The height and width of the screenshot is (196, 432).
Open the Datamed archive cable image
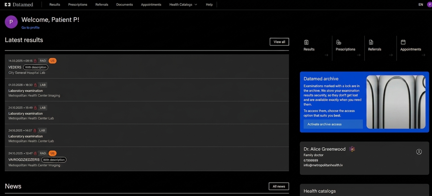pos(396,102)
